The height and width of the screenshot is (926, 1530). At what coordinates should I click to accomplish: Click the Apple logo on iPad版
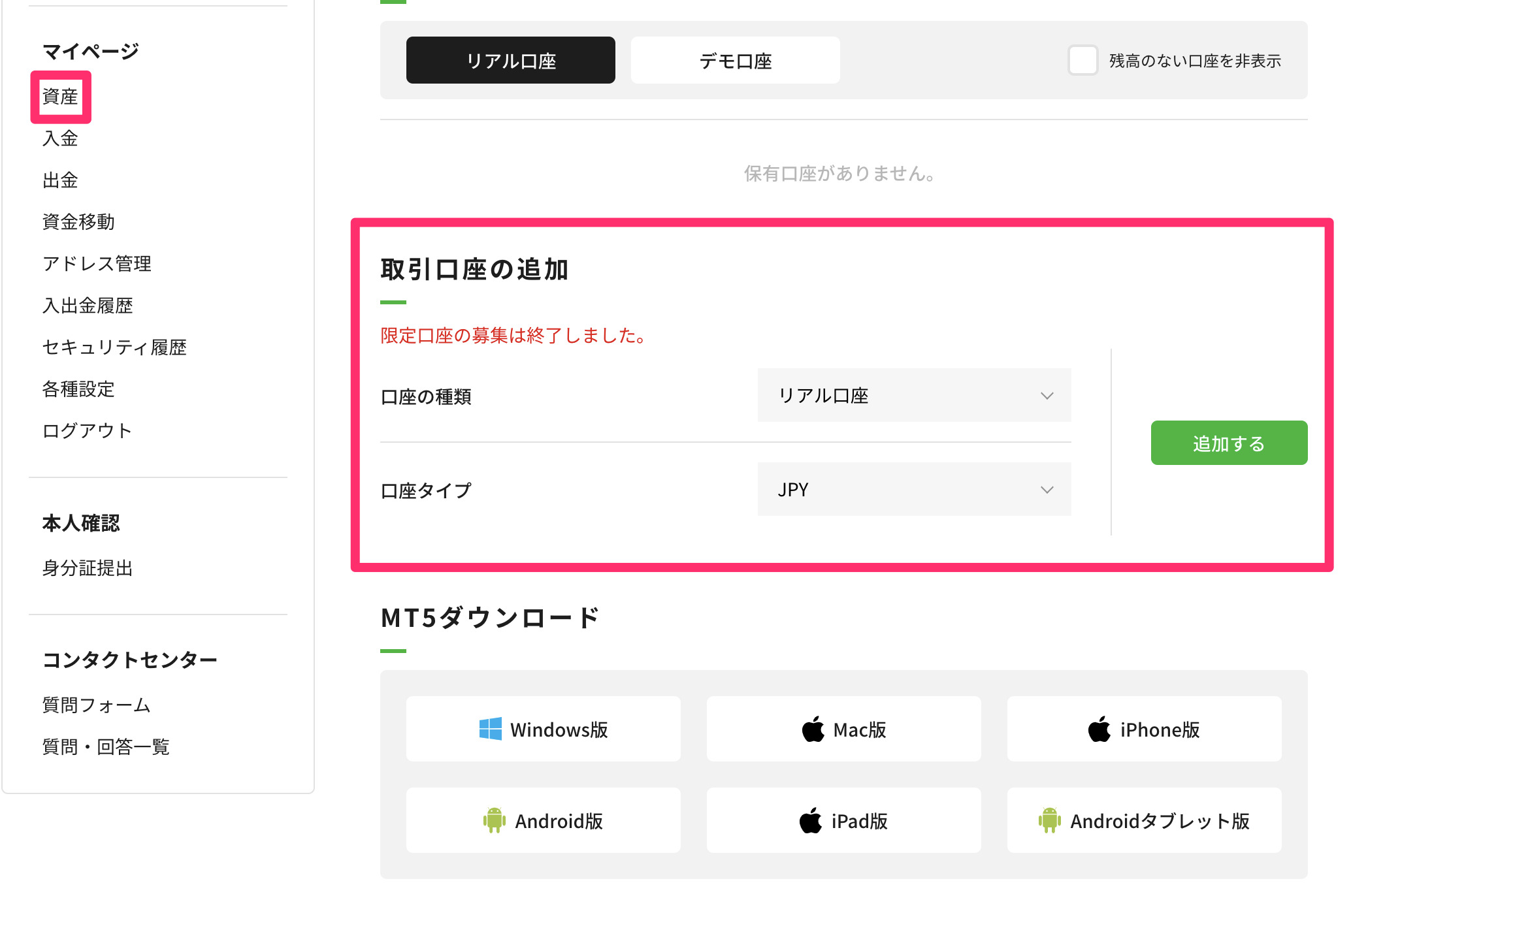click(x=810, y=820)
